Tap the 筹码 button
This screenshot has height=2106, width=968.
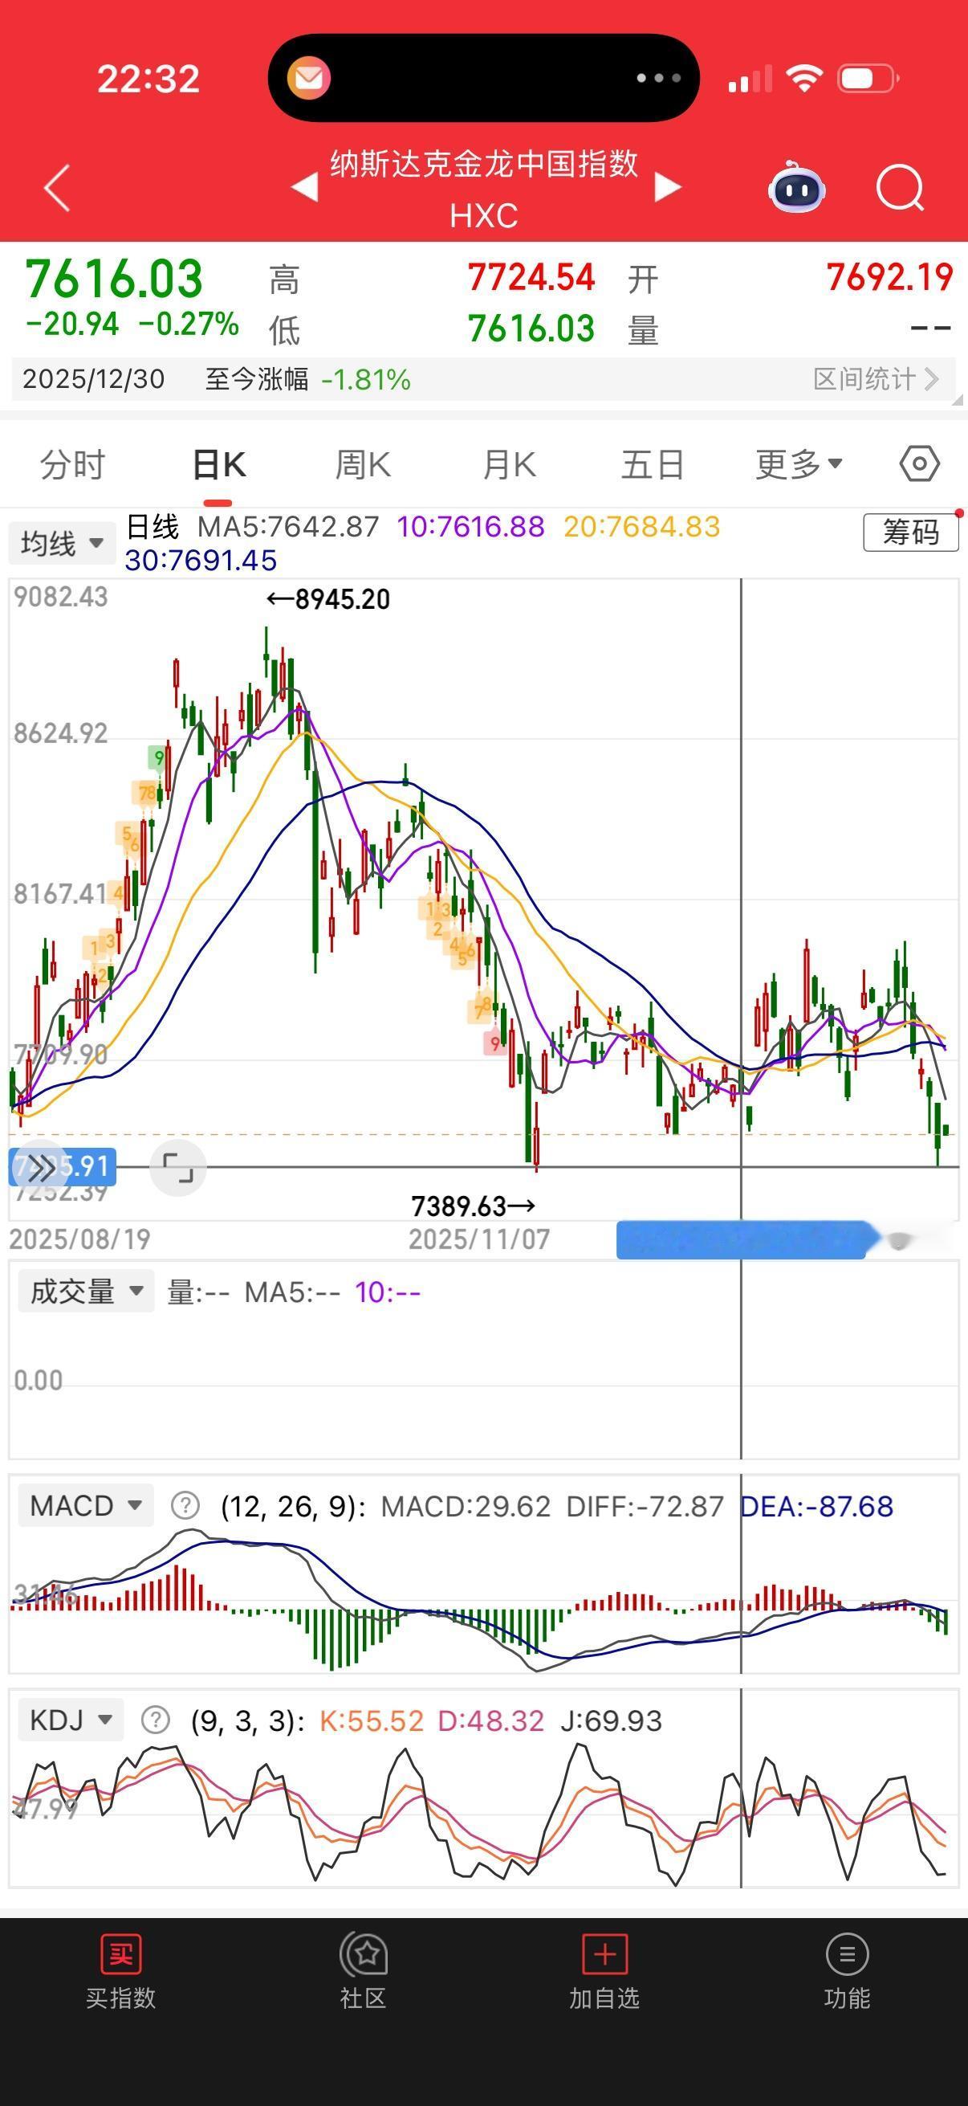click(x=911, y=533)
